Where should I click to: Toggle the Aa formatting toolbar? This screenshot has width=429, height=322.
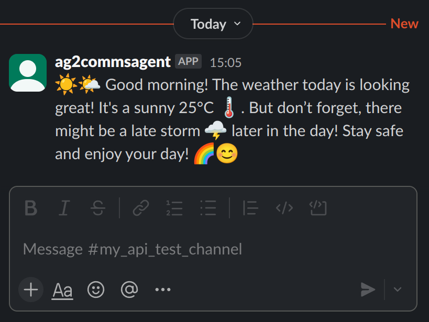62,290
